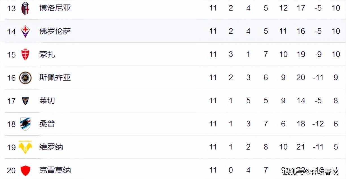Image resolution: width=346 pixels, height=179 pixels.
Task: Click the Lecce team badge icon
Action: tap(25, 101)
